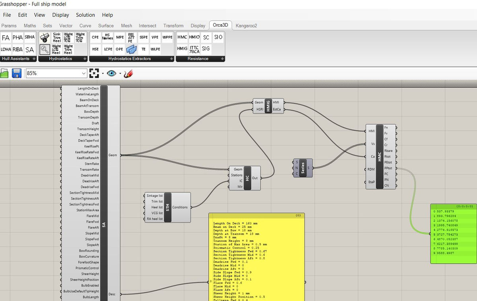Select the WLPE extractor component

tap(155, 49)
